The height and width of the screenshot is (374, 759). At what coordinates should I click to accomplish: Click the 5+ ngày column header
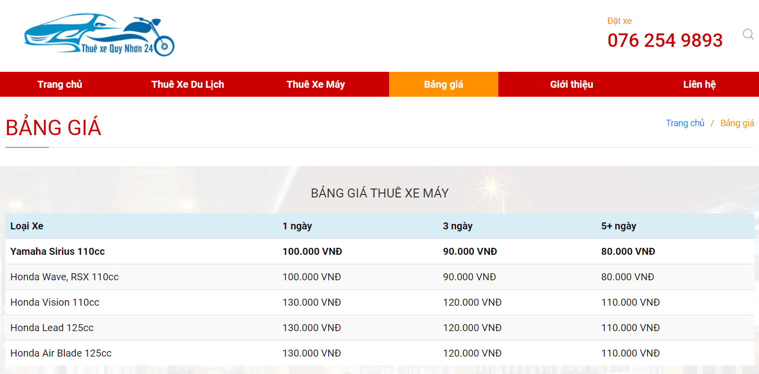(618, 226)
